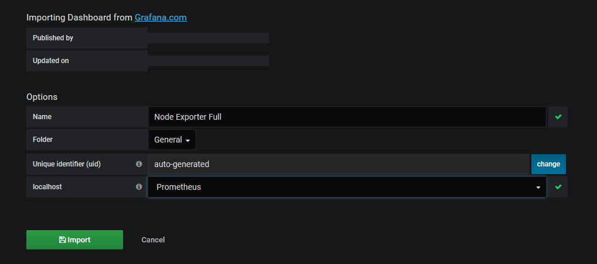Click the auto-generated uid field
This screenshot has height=264, width=597.
point(339,164)
